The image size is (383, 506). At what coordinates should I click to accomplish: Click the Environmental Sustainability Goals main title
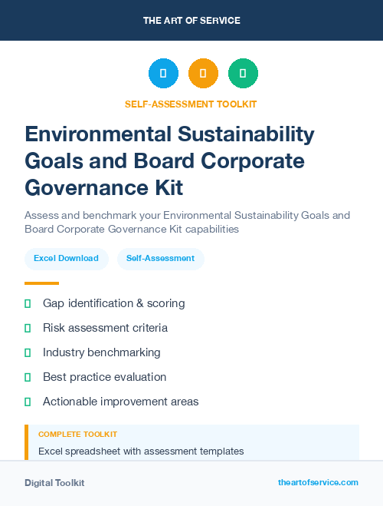(x=169, y=160)
